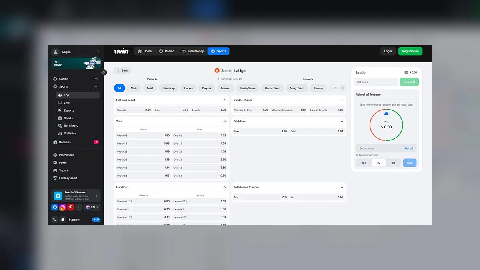The height and width of the screenshot is (270, 480).
Task: Select Valencia Or Draw 1.29 odds
Action: click(x=251, y=110)
